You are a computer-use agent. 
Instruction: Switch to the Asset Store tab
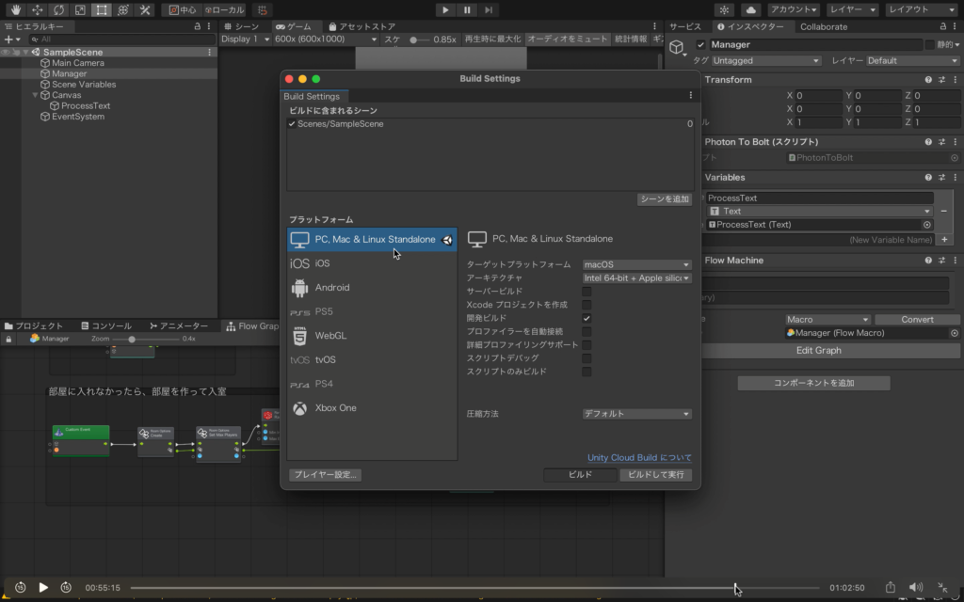tap(362, 26)
